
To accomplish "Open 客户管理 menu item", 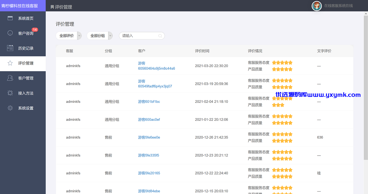I will 23,78.
